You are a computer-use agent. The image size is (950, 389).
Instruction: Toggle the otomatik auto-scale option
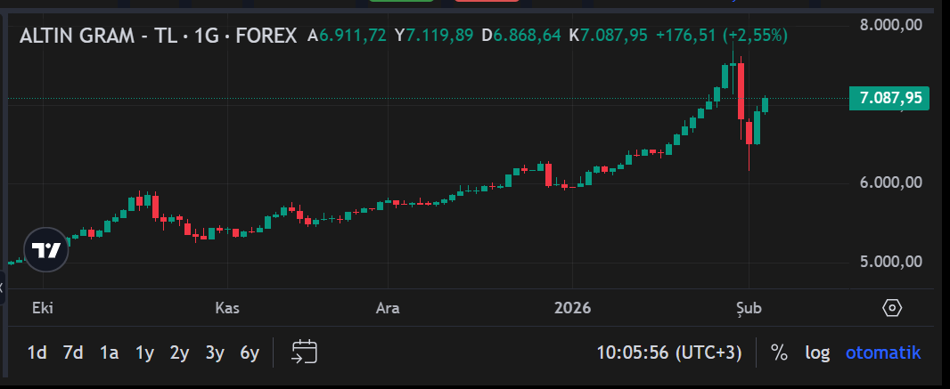point(882,353)
